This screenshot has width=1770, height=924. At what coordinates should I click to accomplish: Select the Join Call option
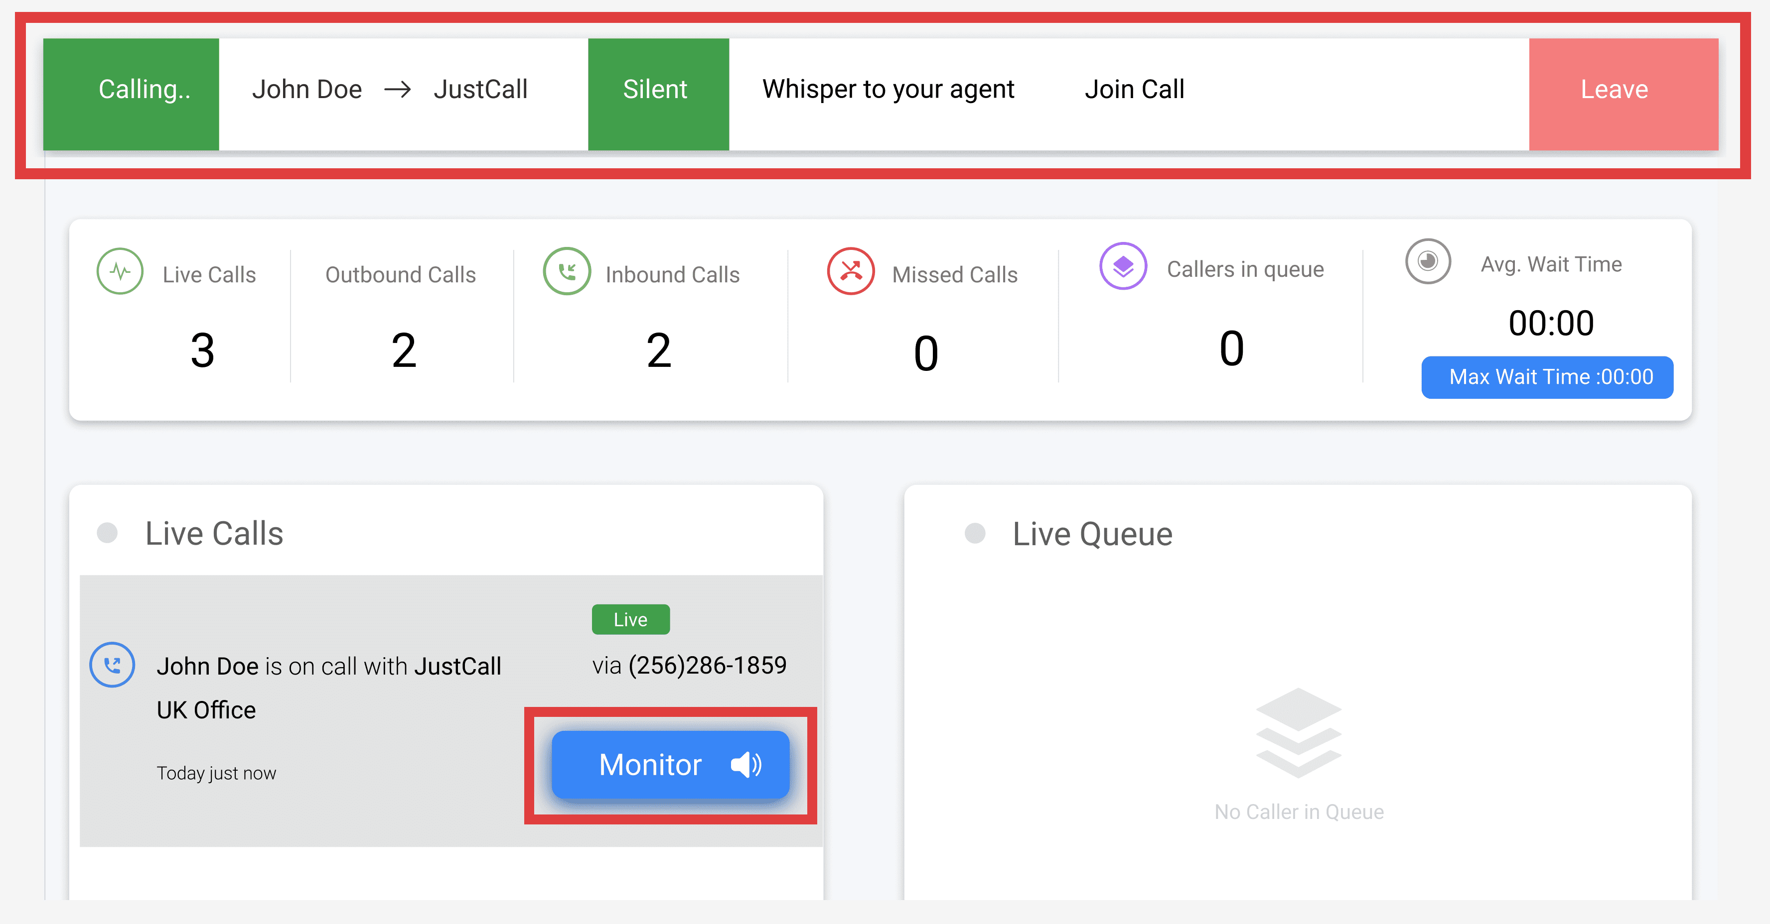click(1134, 89)
